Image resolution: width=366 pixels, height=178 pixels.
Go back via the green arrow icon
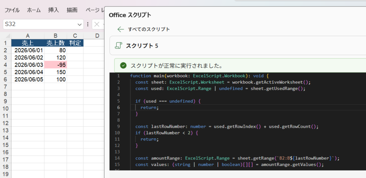121,29
